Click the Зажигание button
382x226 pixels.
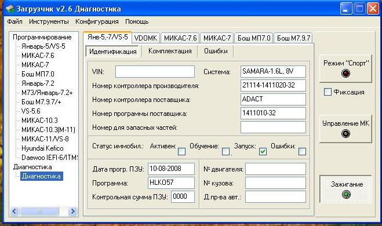coord(345,189)
